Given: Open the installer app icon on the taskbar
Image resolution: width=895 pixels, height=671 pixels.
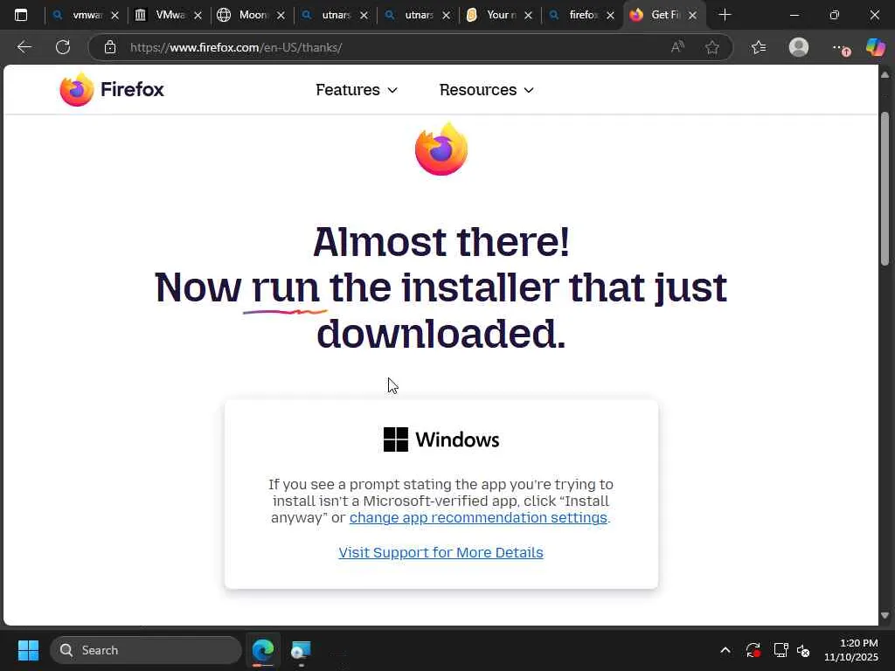Looking at the screenshot, I should pos(301,650).
